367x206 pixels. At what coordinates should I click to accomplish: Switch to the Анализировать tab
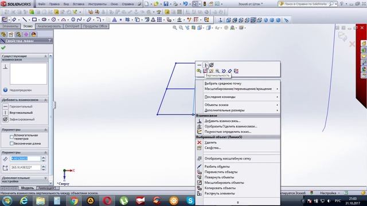(x=49, y=26)
